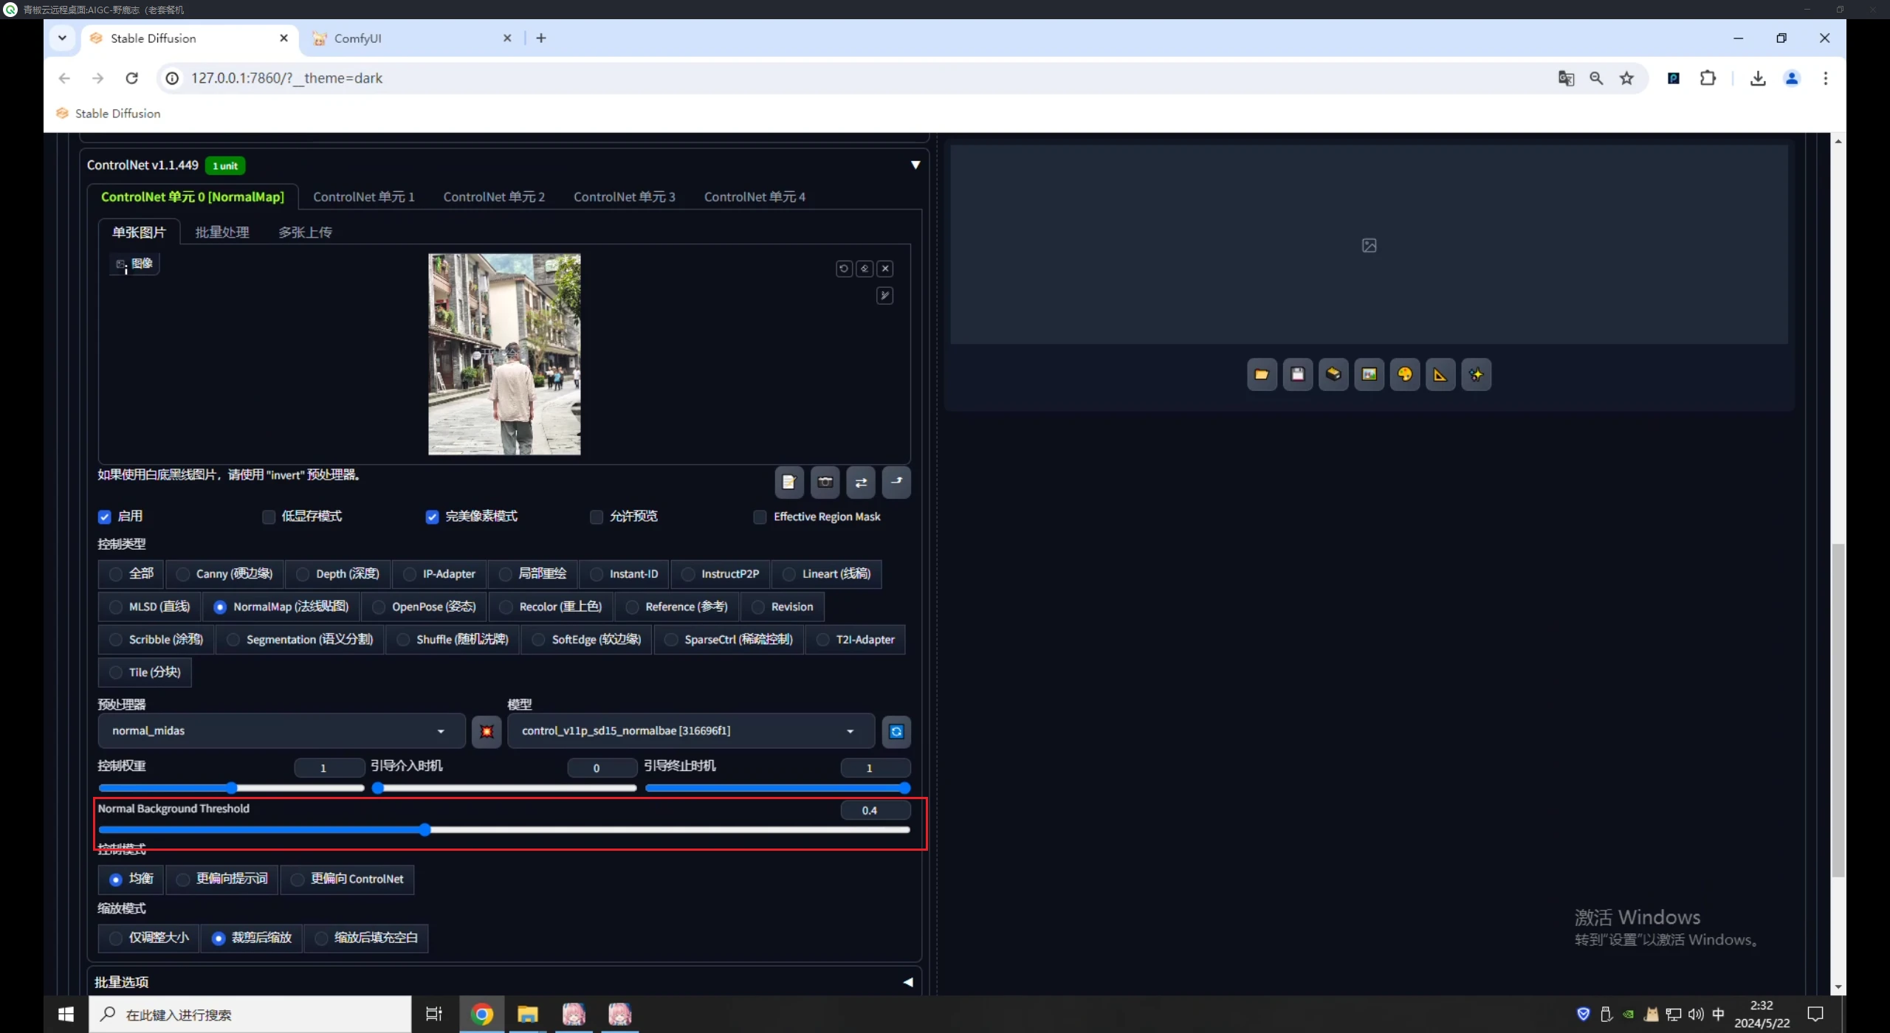1890x1033 pixels.
Task: Toggle the 完美像素模式 checkbox
Action: pos(433,517)
